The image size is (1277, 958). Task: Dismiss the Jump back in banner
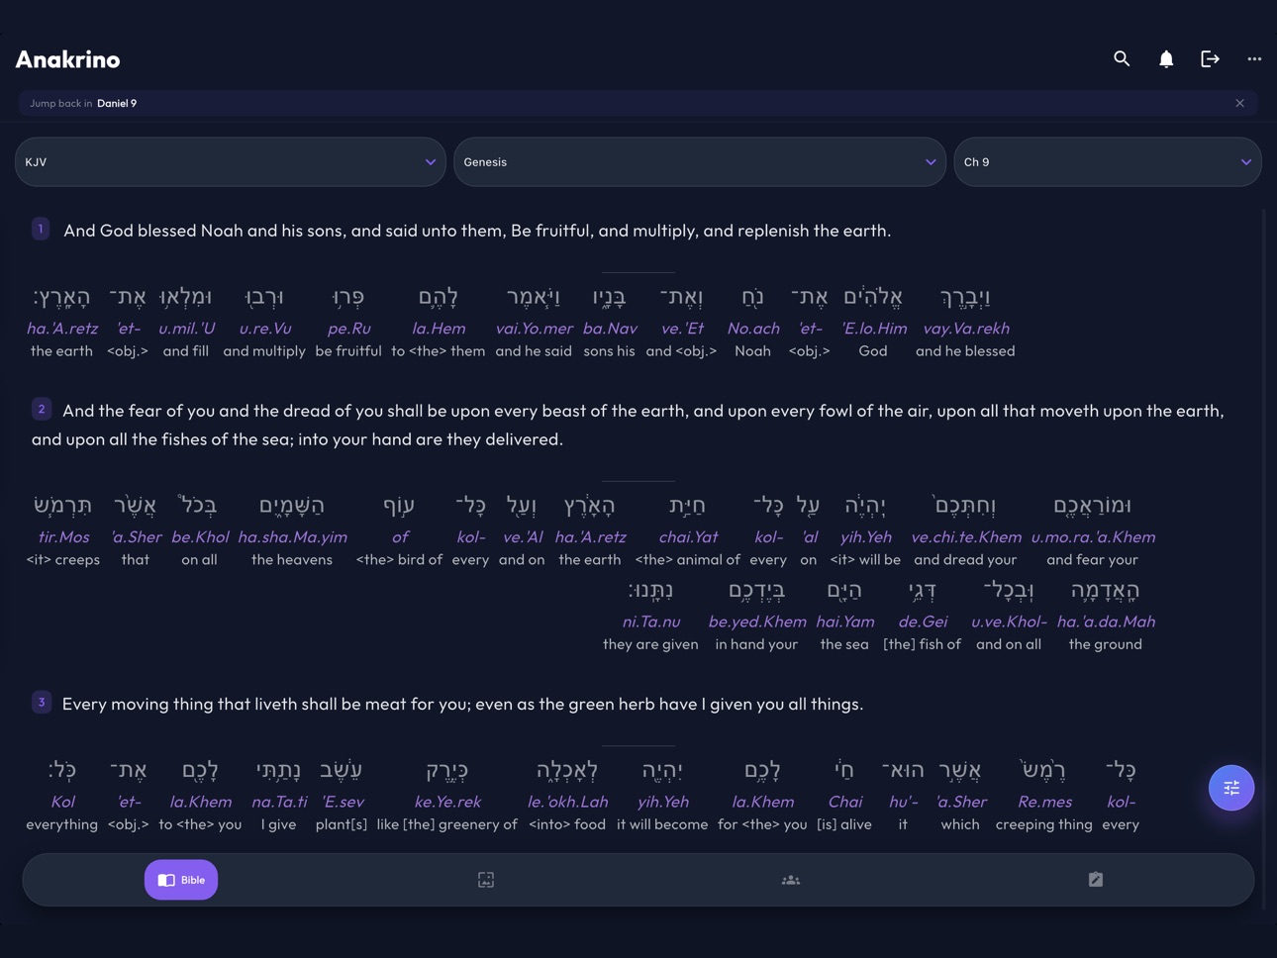pyautogui.click(x=1239, y=103)
